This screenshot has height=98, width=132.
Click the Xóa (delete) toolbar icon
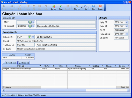(x=40, y=6)
